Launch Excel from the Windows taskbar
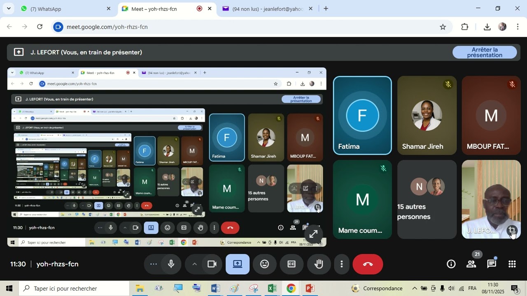Image resolution: width=527 pixels, height=296 pixels. tap(272, 289)
